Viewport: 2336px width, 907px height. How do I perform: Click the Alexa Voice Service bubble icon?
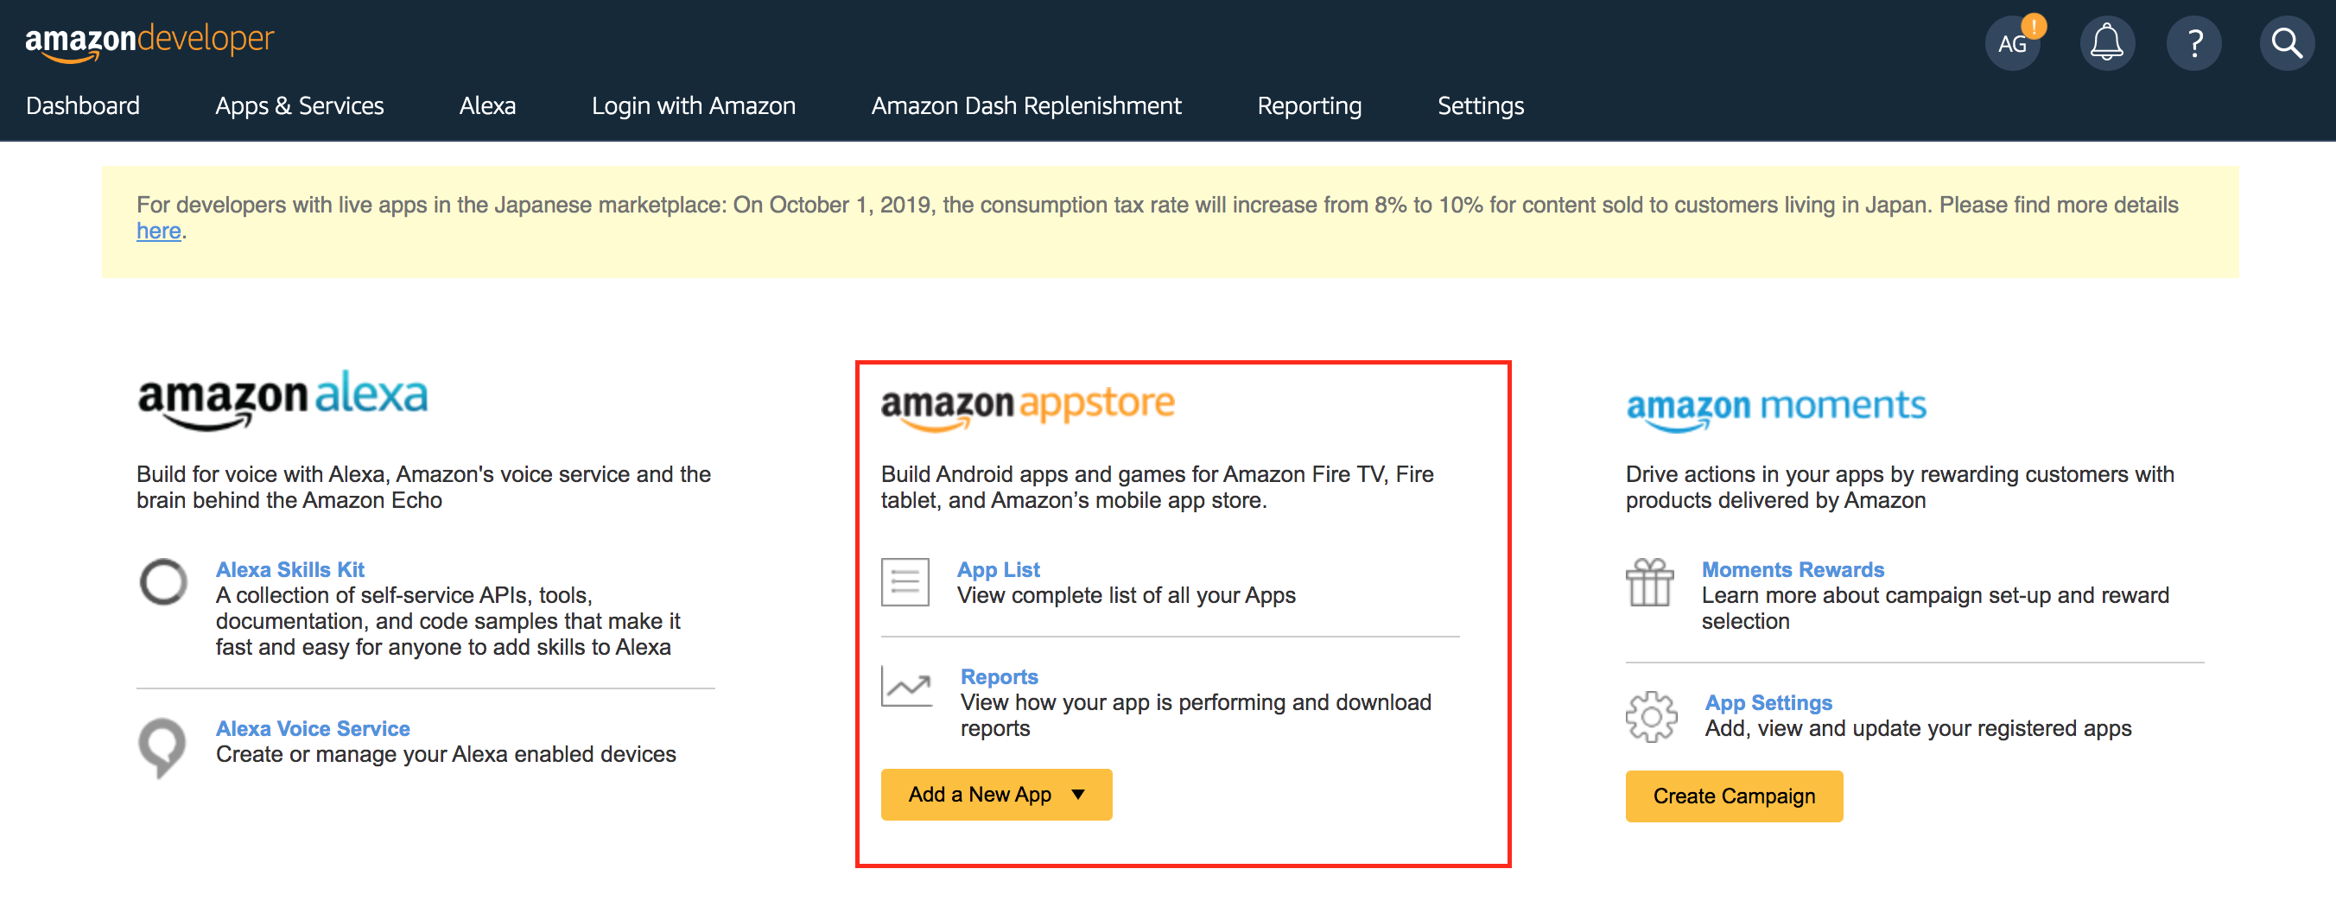162,747
